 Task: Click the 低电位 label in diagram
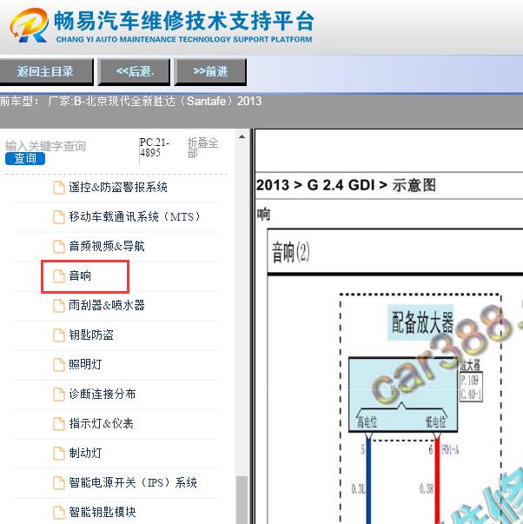(x=435, y=422)
